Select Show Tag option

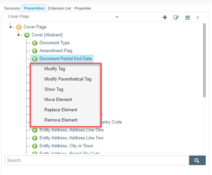click(54, 89)
